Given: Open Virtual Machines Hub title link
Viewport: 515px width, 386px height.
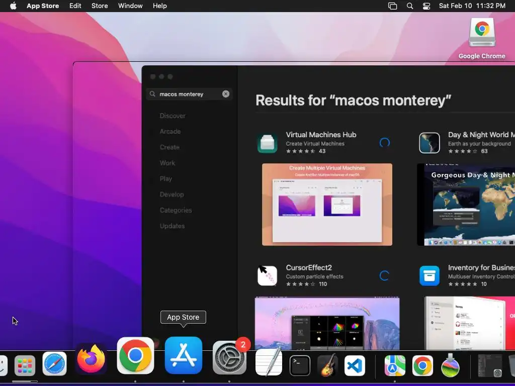Looking at the screenshot, I should [x=321, y=135].
